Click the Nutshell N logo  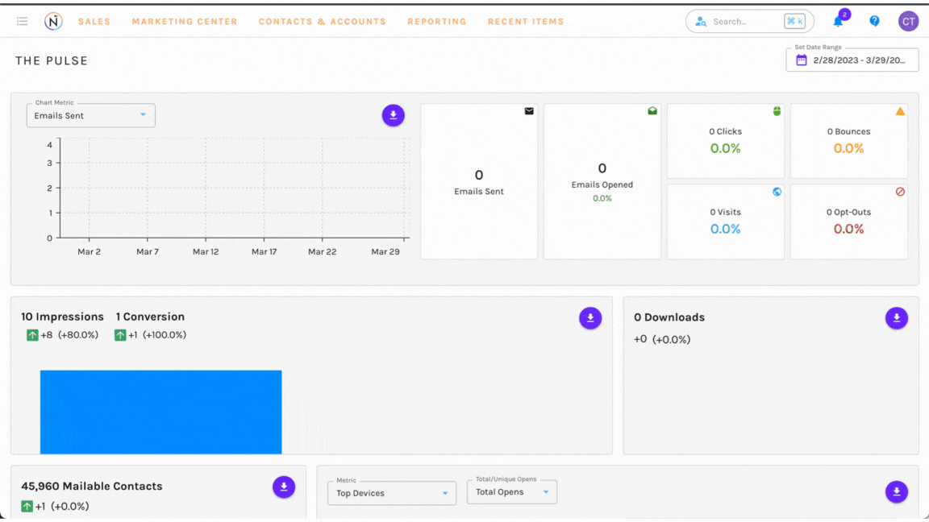coord(53,21)
